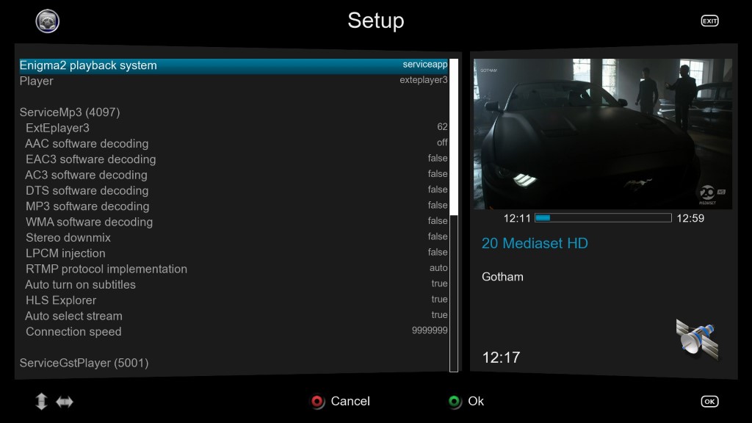Click the OK key icon at bottom right
This screenshot has width=752, height=423.
coord(709,401)
